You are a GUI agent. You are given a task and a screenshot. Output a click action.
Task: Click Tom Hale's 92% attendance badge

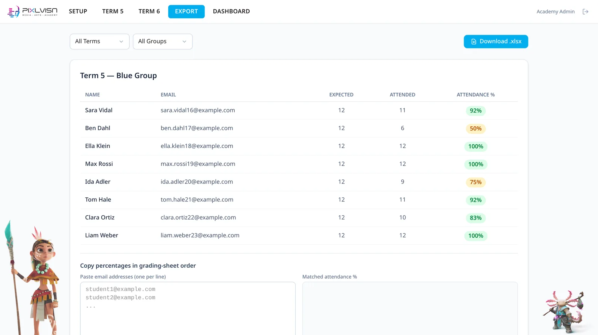[x=476, y=200]
